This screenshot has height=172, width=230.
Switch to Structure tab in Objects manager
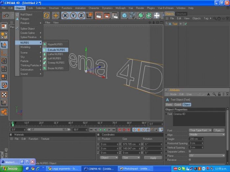click(x=181, y=14)
